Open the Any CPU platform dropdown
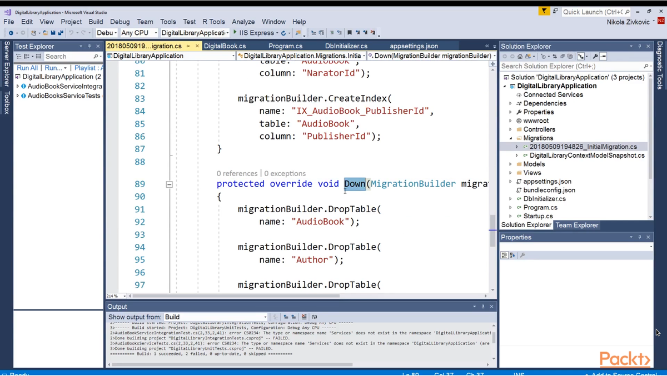Image resolution: width=667 pixels, height=376 pixels. [x=139, y=33]
